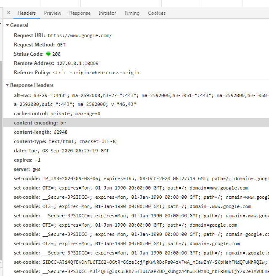This screenshot has height=276, width=269.
Task: Click OTZ cookie with domain=.www.google.com
Action: 132,206
